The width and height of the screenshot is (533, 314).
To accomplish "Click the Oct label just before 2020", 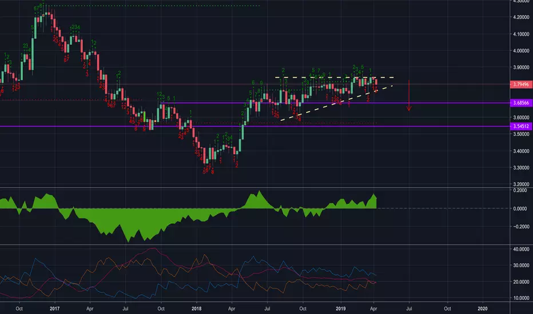I will (x=447, y=308).
